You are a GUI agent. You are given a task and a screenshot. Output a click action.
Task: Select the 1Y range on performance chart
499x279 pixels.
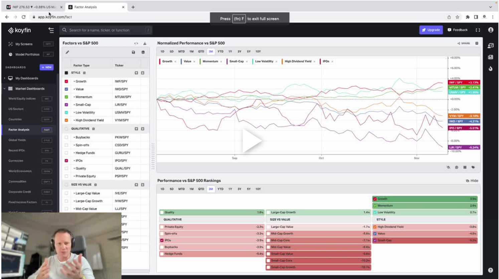tap(230, 51)
